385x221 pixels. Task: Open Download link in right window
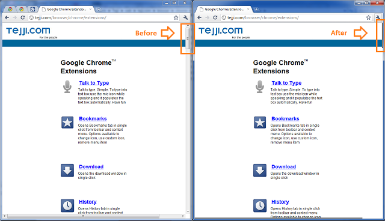(283, 166)
